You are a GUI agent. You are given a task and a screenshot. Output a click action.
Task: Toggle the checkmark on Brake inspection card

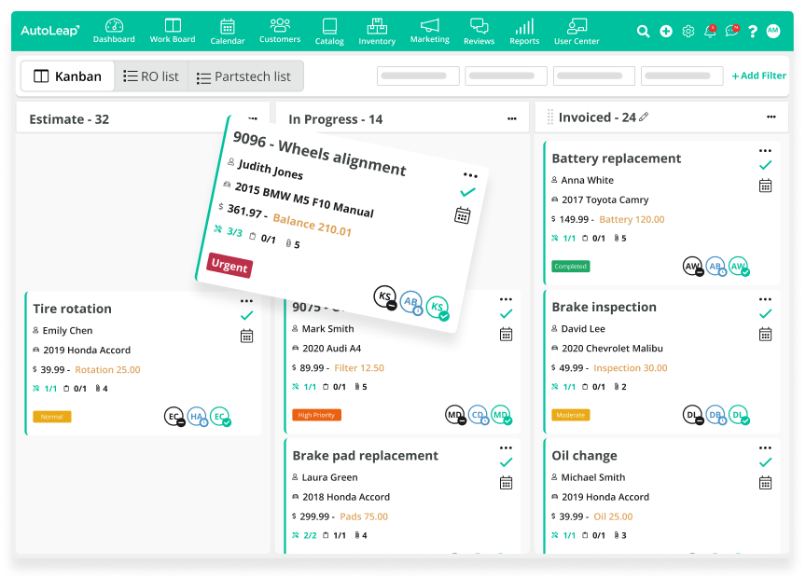[x=765, y=314]
